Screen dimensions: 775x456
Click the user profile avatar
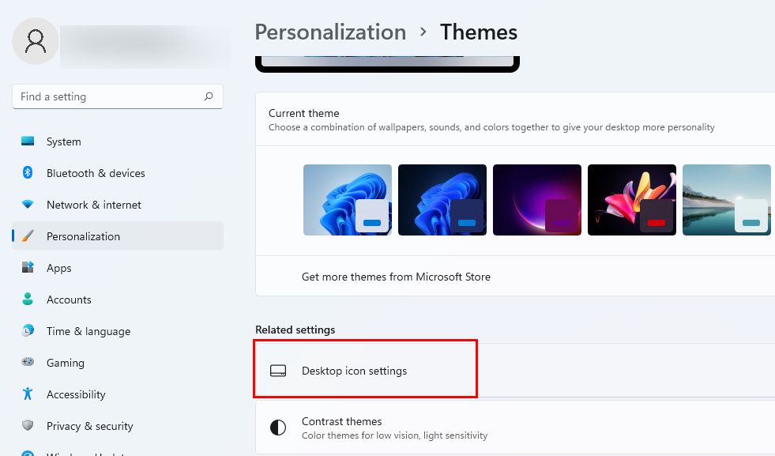coord(35,40)
